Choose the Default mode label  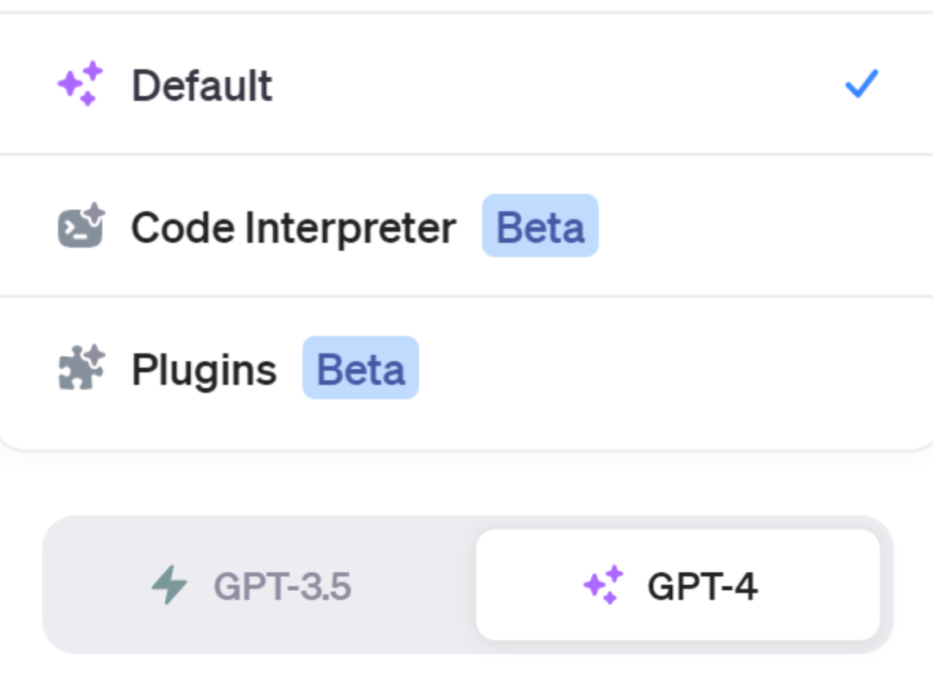coord(201,86)
